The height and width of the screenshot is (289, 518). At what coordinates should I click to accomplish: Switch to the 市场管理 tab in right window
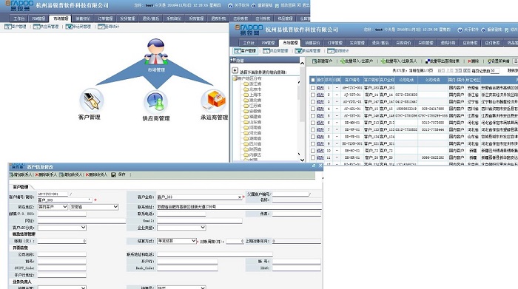pos(290,43)
